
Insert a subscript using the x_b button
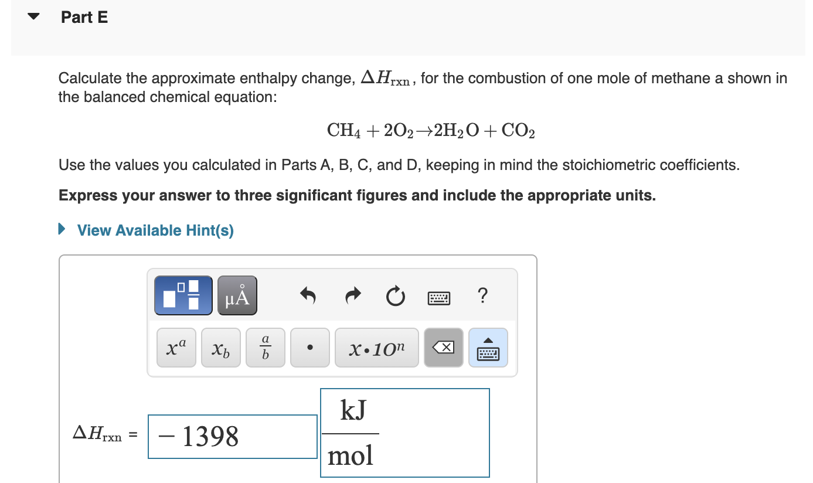click(x=220, y=348)
